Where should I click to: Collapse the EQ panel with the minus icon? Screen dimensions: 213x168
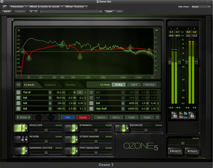coord(18,85)
